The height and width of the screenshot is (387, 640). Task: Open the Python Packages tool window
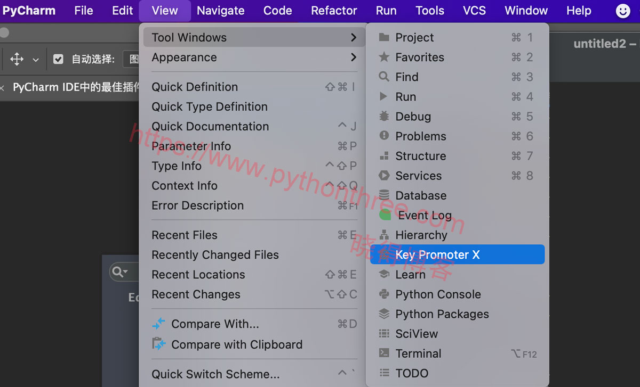pos(442,314)
